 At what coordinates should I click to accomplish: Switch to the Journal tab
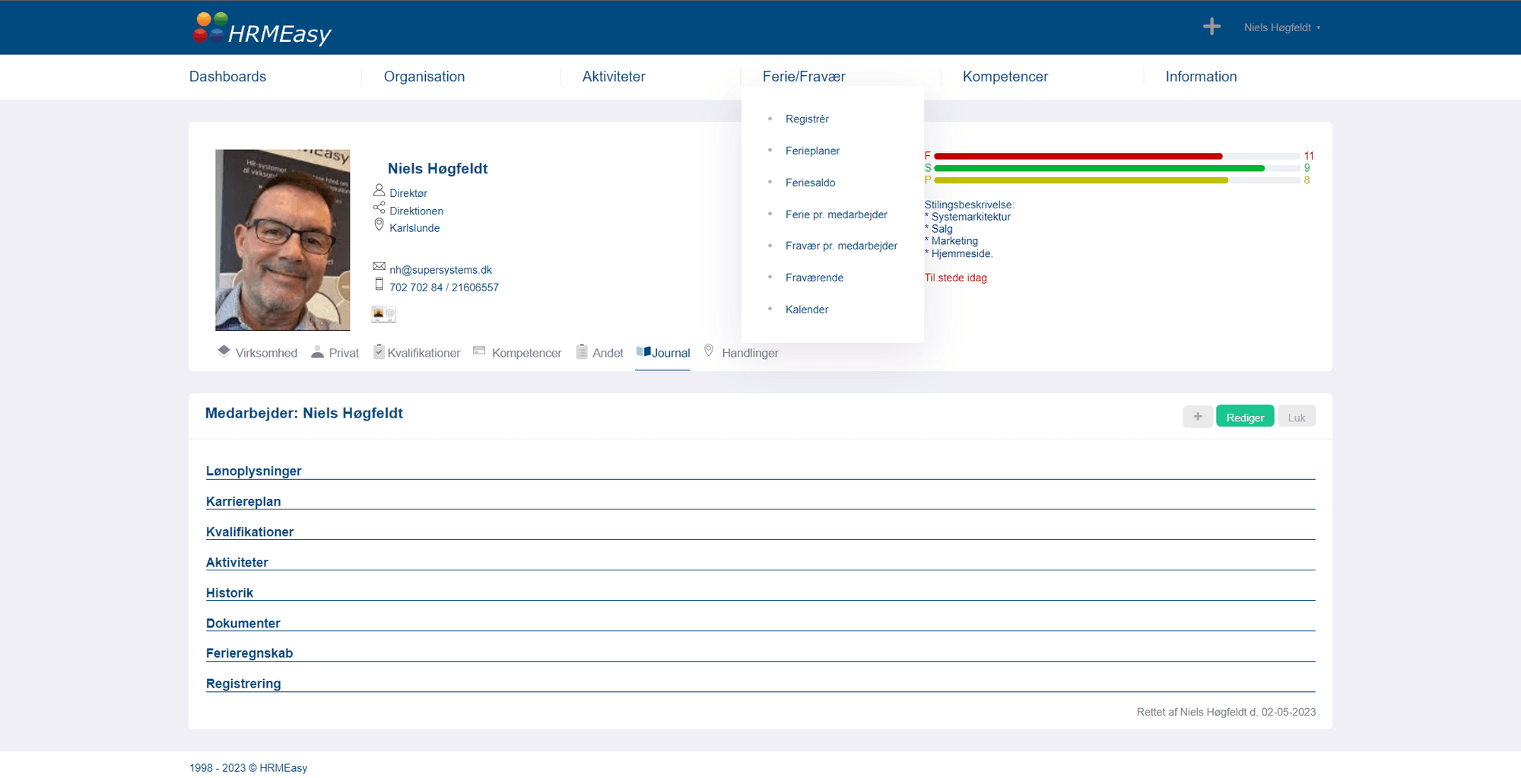[x=662, y=353]
